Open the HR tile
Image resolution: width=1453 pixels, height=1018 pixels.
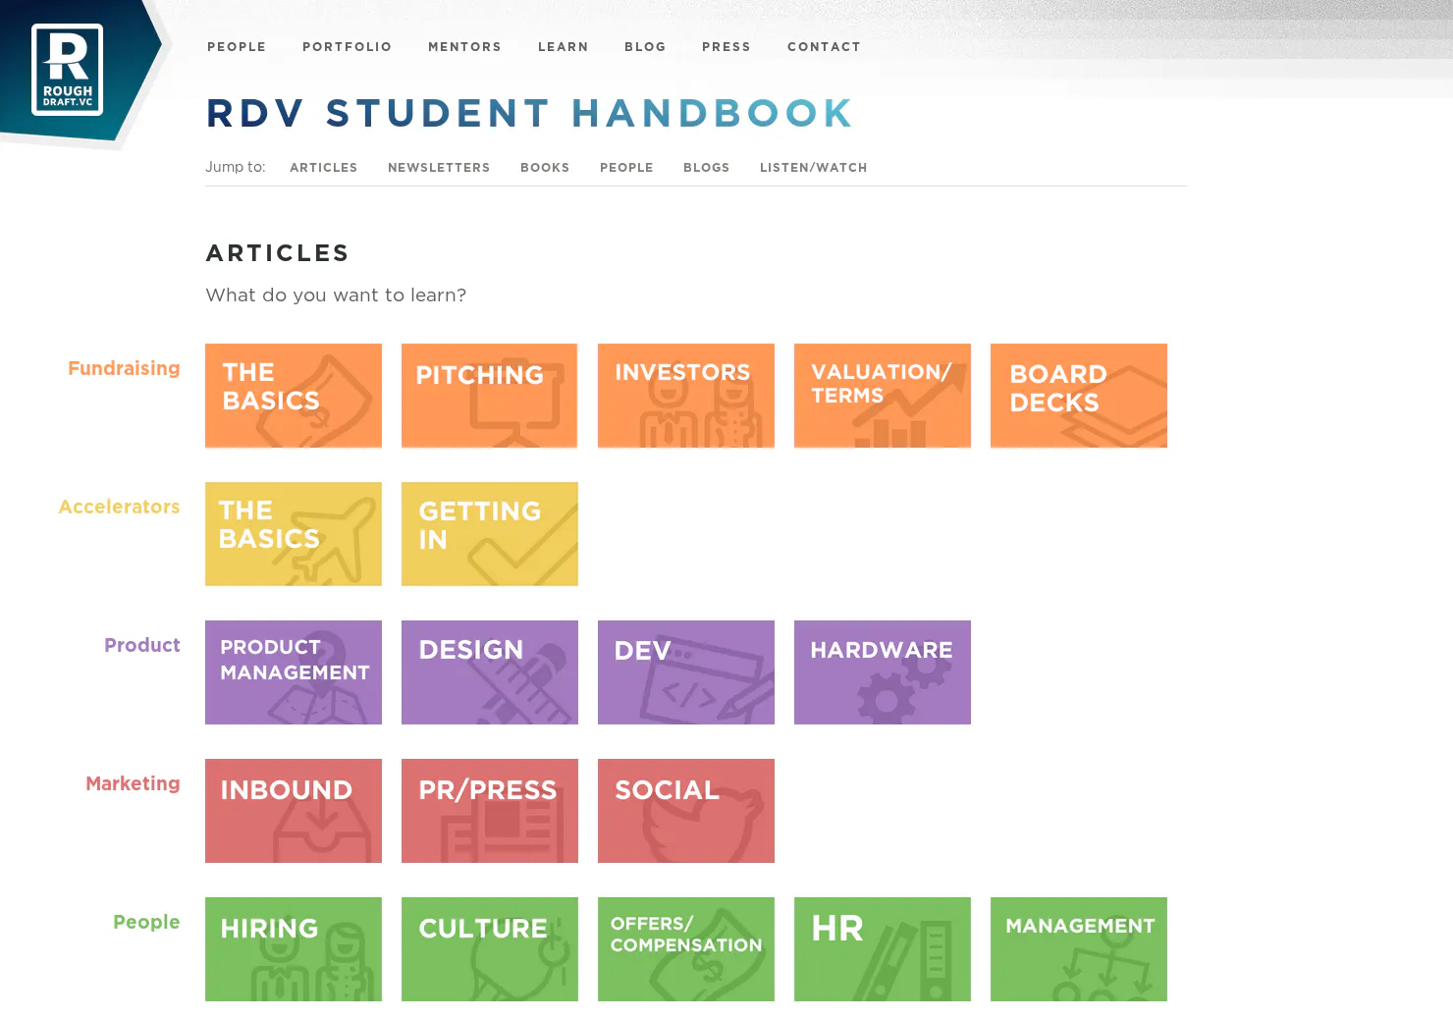[x=883, y=949]
